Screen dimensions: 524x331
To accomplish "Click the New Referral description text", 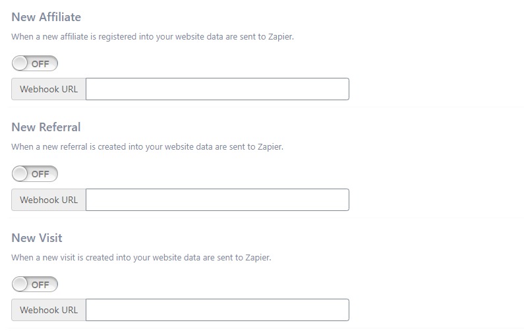I will (x=147, y=147).
